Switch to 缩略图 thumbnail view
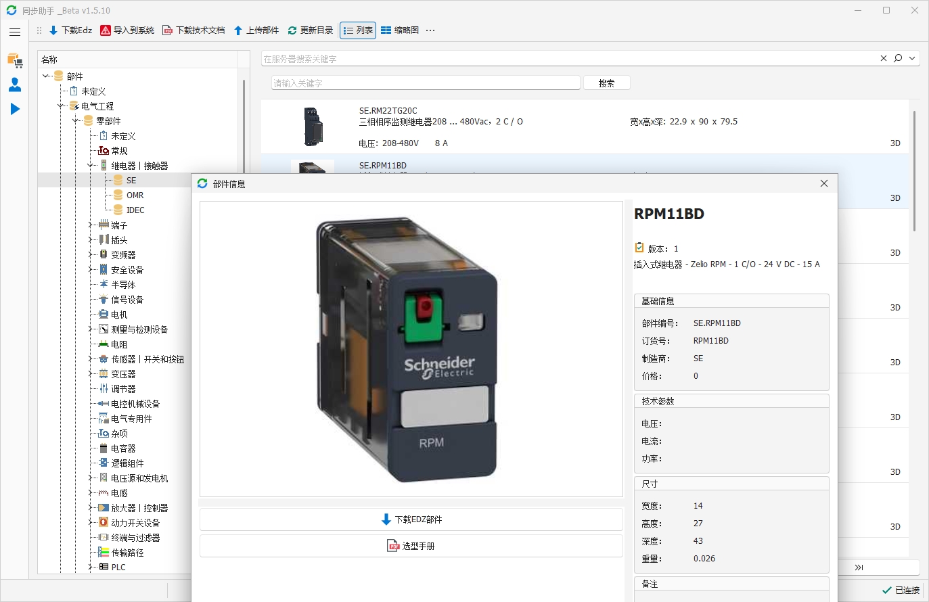This screenshot has height=602, width=929. click(400, 30)
